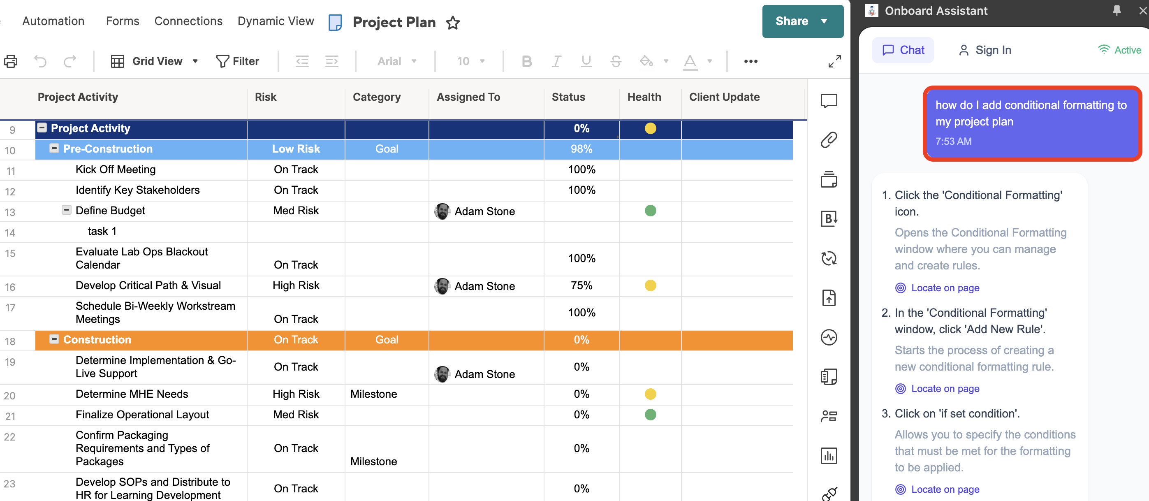The height and width of the screenshot is (501, 1149).
Task: Open the Filter tool
Action: [237, 61]
